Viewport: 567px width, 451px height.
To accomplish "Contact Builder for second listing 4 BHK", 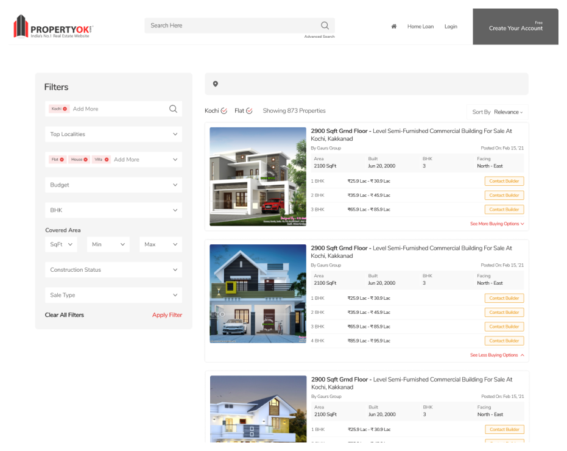I will (504, 341).
